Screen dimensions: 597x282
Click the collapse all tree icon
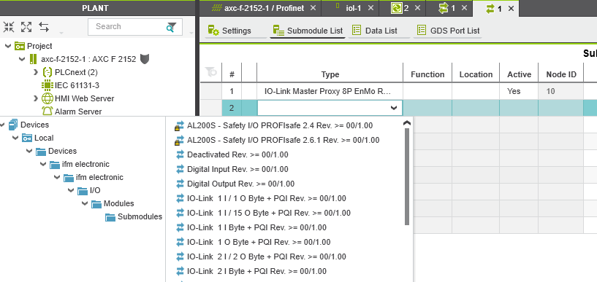point(9,26)
